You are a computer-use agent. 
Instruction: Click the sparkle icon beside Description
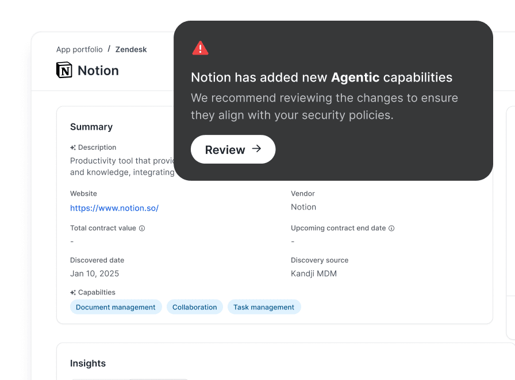point(73,148)
